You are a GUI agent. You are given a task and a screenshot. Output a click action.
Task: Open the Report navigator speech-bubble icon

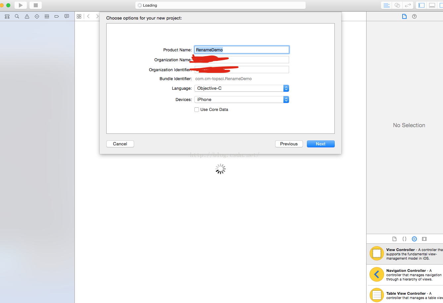(x=67, y=16)
